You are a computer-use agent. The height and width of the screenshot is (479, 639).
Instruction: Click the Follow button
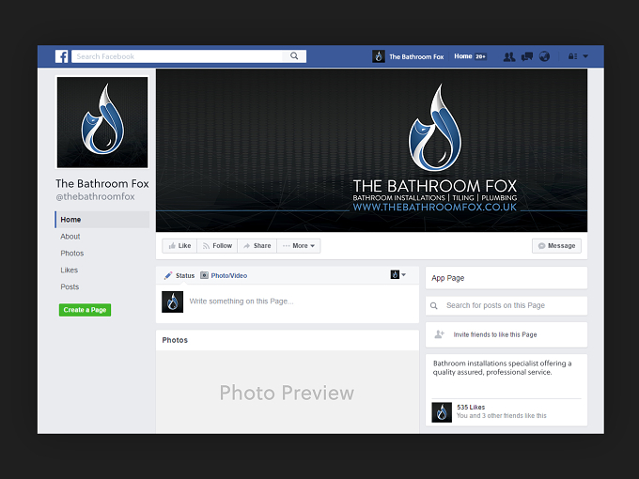[217, 246]
